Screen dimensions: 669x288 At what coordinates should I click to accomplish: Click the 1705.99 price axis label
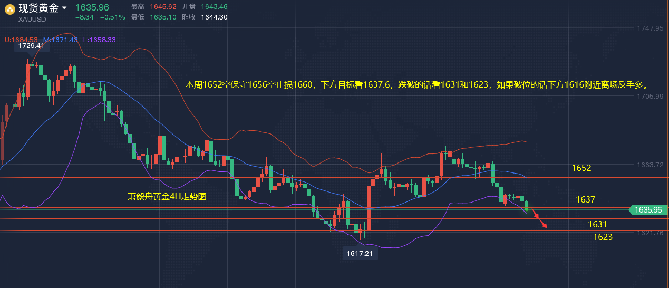point(649,97)
